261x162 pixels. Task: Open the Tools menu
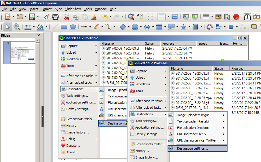[x=88, y=9]
